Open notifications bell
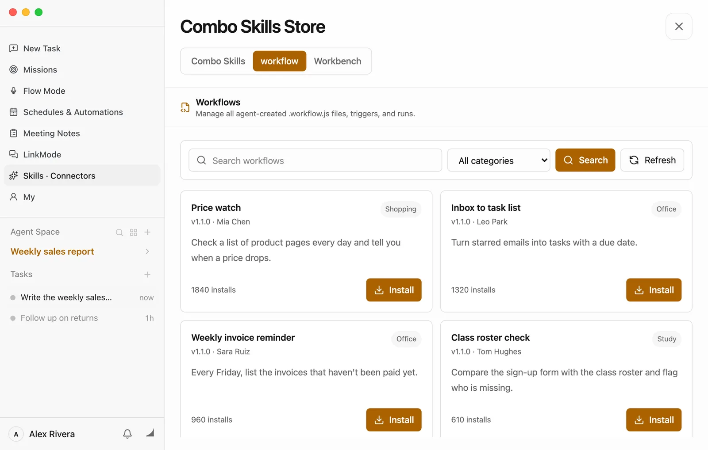 click(x=127, y=434)
